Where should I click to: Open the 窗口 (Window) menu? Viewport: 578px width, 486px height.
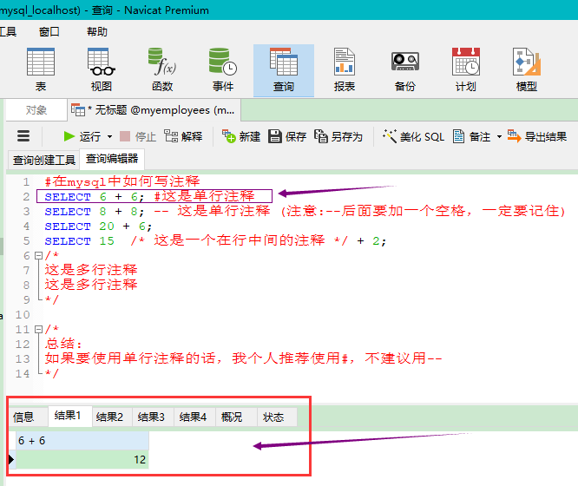(x=49, y=32)
